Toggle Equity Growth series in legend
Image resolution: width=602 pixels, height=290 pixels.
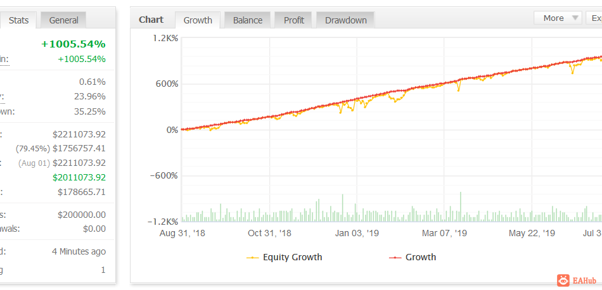(284, 257)
